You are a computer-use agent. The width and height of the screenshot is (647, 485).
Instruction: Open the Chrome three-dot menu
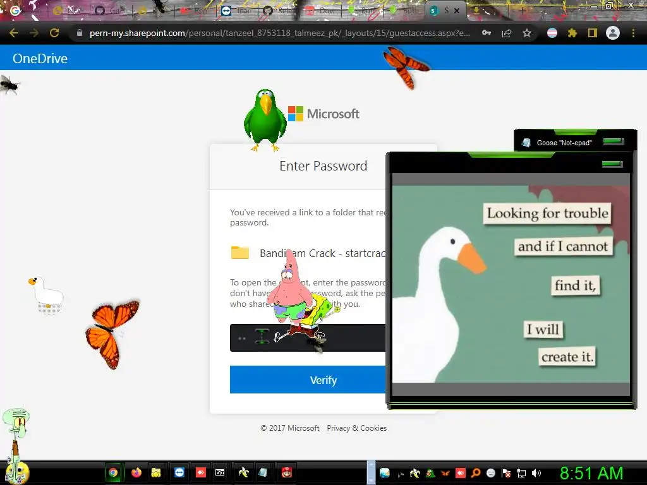[x=633, y=33]
